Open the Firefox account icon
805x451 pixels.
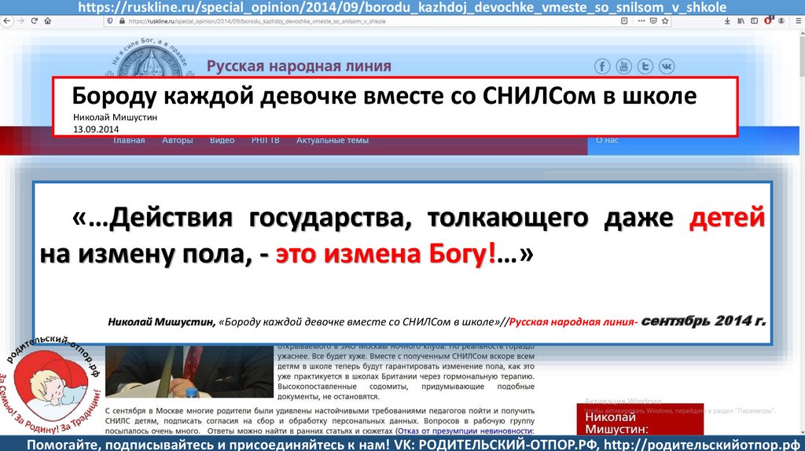click(781, 21)
